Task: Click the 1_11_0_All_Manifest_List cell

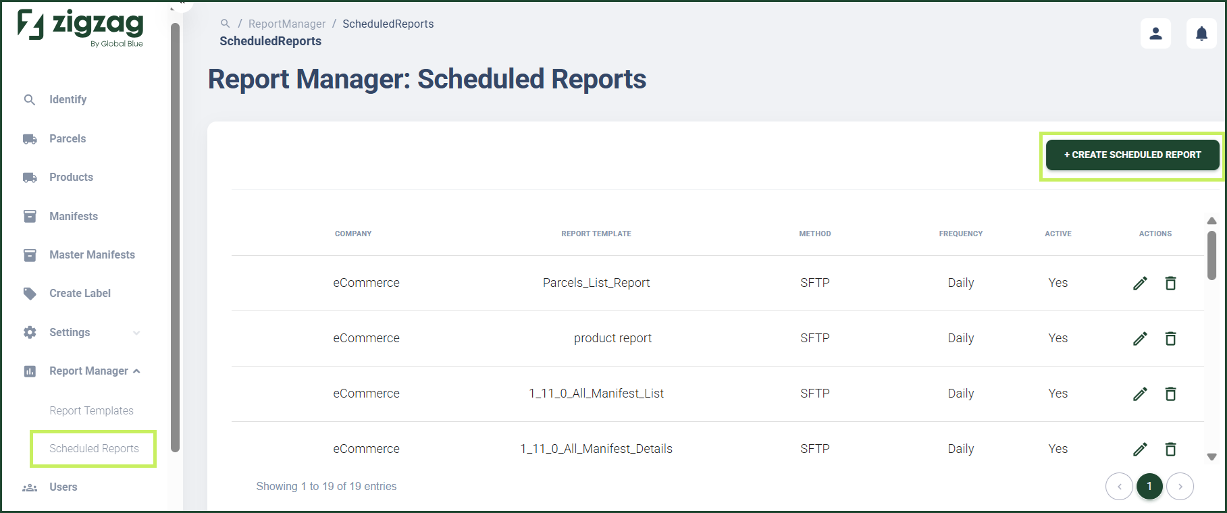Action: [596, 394]
